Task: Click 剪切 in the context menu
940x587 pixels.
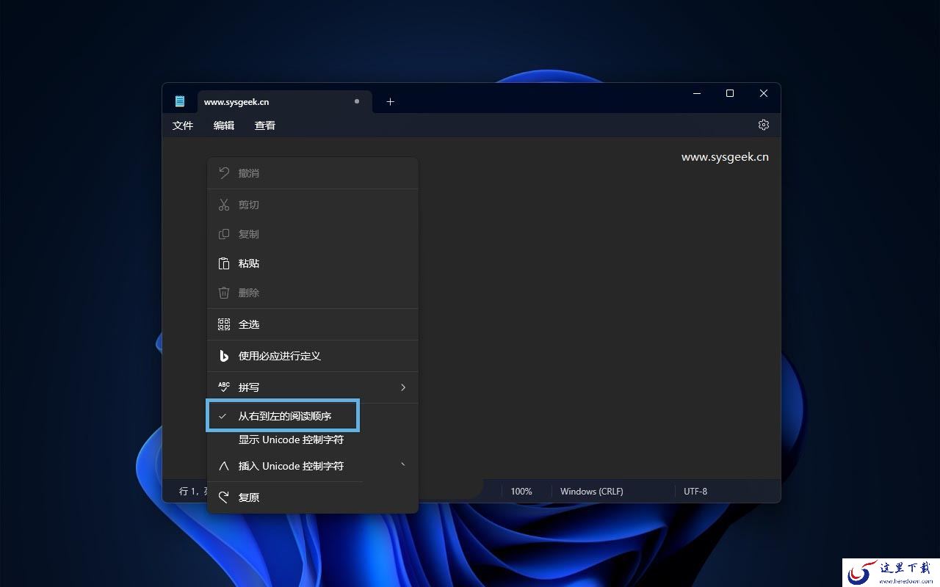Action: [313, 205]
